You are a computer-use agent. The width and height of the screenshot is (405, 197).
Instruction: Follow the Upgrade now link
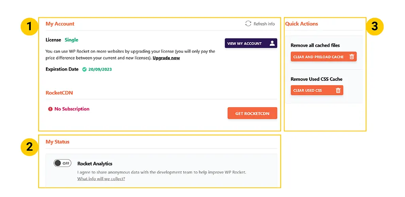[x=167, y=58]
